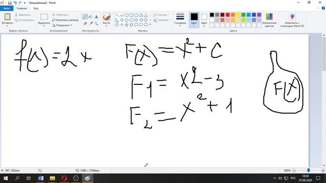Click the Вставить clipboard icon
The width and height of the screenshot is (326, 183).
[7, 17]
